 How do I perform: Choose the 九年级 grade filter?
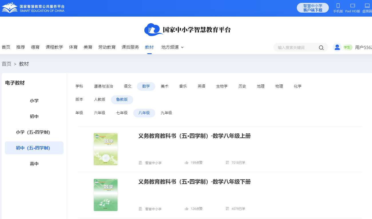pyautogui.click(x=166, y=113)
